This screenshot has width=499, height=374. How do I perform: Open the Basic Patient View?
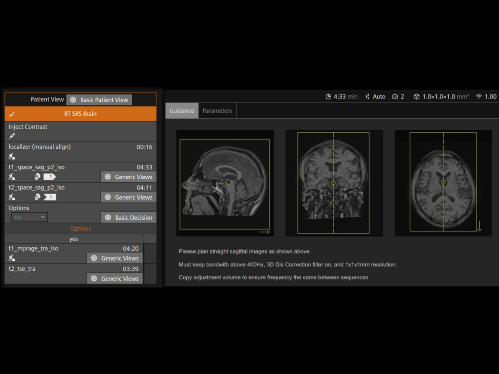point(99,100)
